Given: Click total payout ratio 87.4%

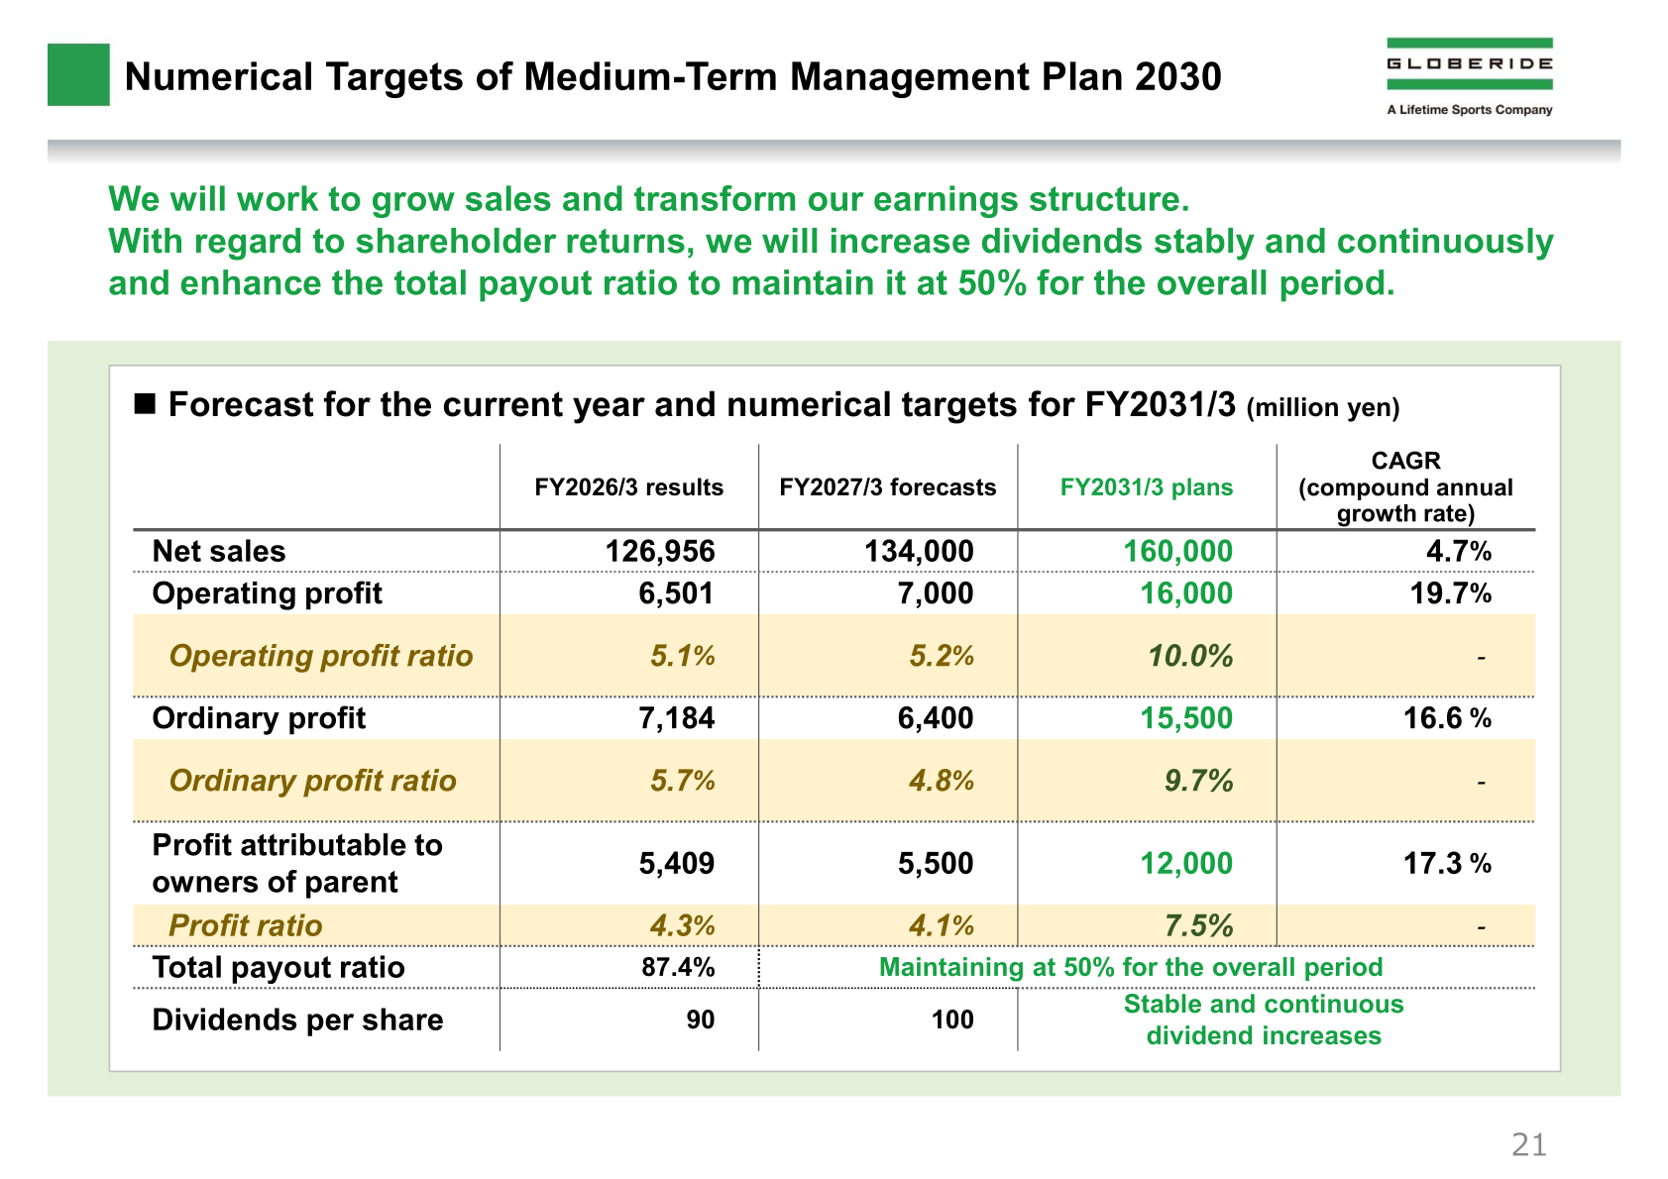Looking at the screenshot, I should click(x=678, y=968).
